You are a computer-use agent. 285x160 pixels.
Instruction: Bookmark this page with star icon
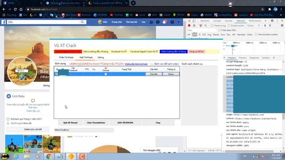[x=262, y=9]
